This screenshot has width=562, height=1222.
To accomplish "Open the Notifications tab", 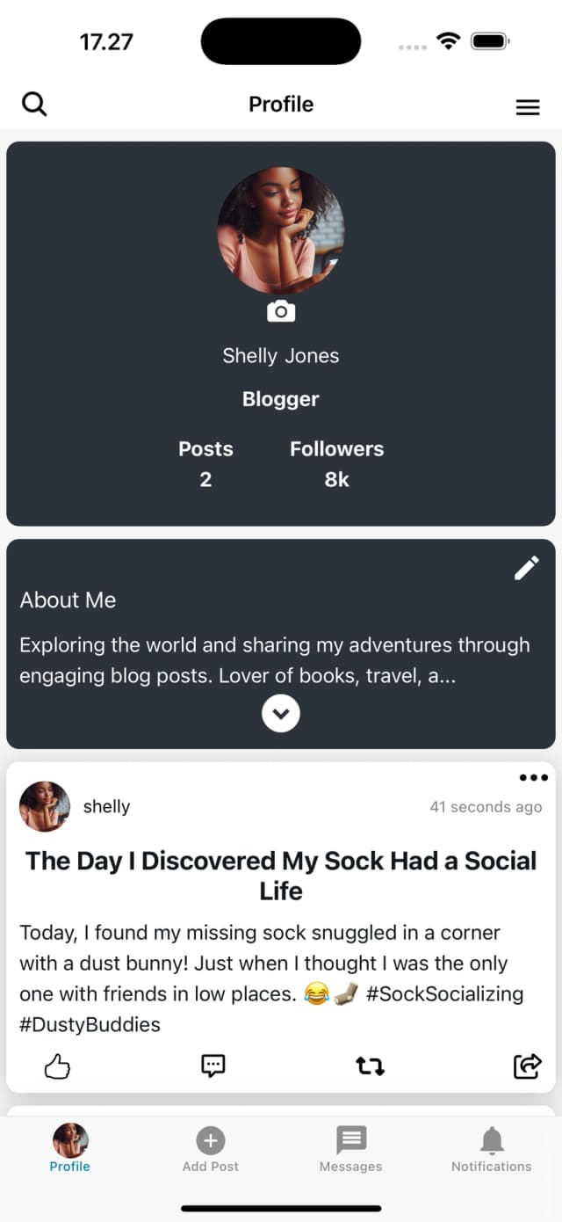I will click(x=492, y=1148).
